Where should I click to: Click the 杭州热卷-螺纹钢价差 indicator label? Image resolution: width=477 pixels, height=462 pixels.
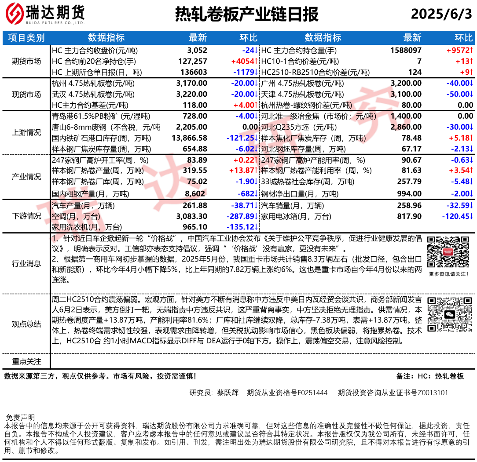[x=306, y=105]
